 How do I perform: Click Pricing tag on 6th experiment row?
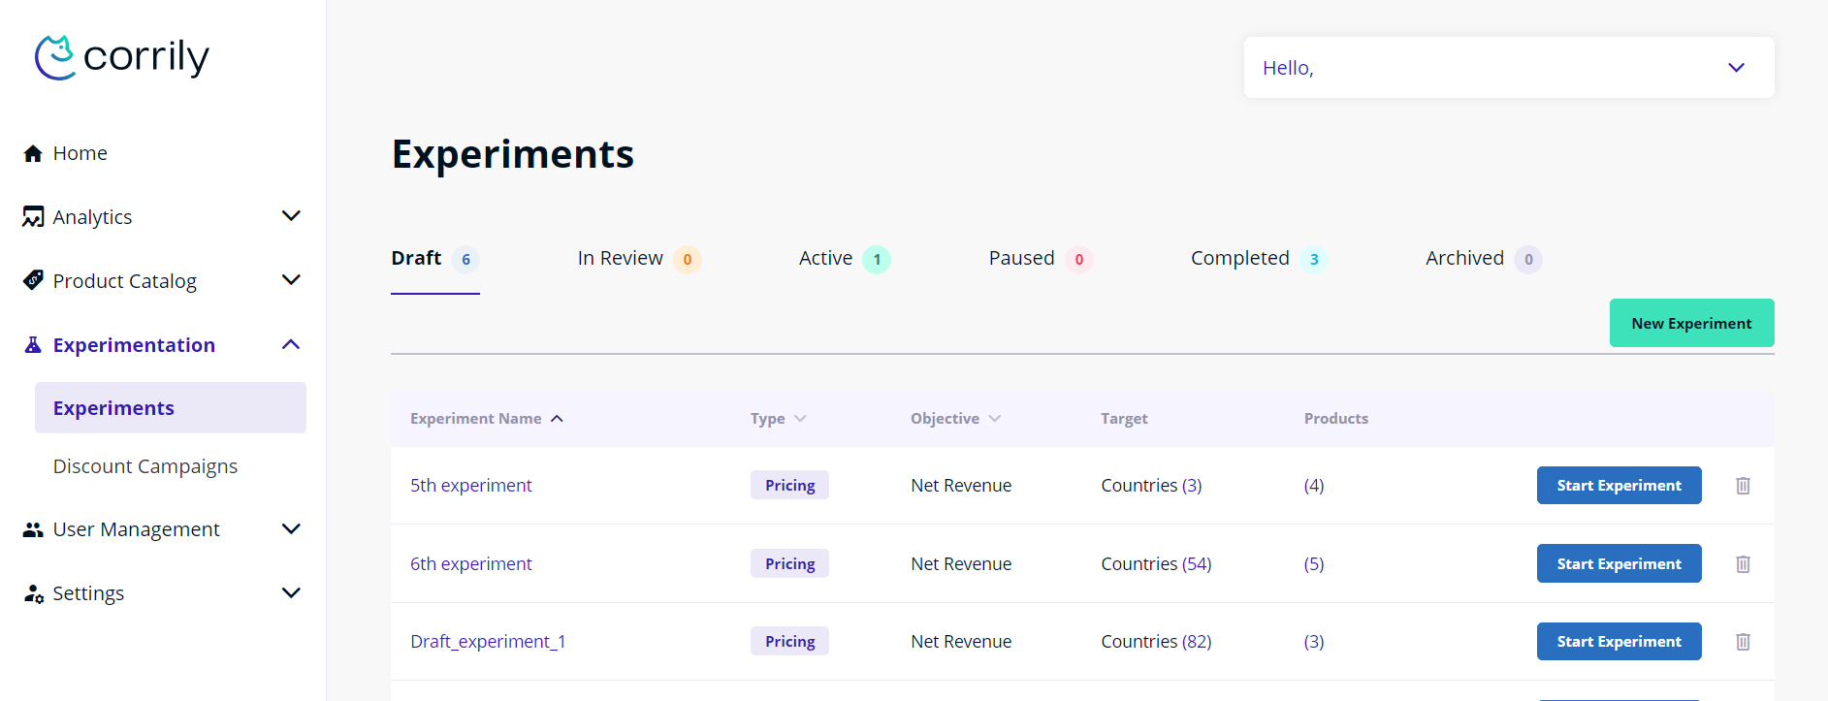click(x=789, y=564)
